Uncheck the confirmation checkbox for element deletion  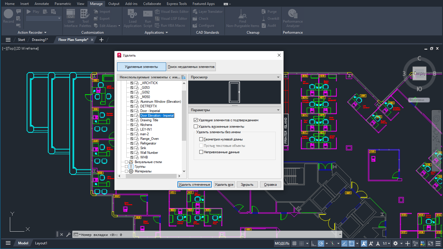(196, 120)
